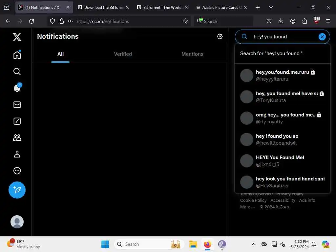
Task: Open the Windows Start menu
Action: 105,244
